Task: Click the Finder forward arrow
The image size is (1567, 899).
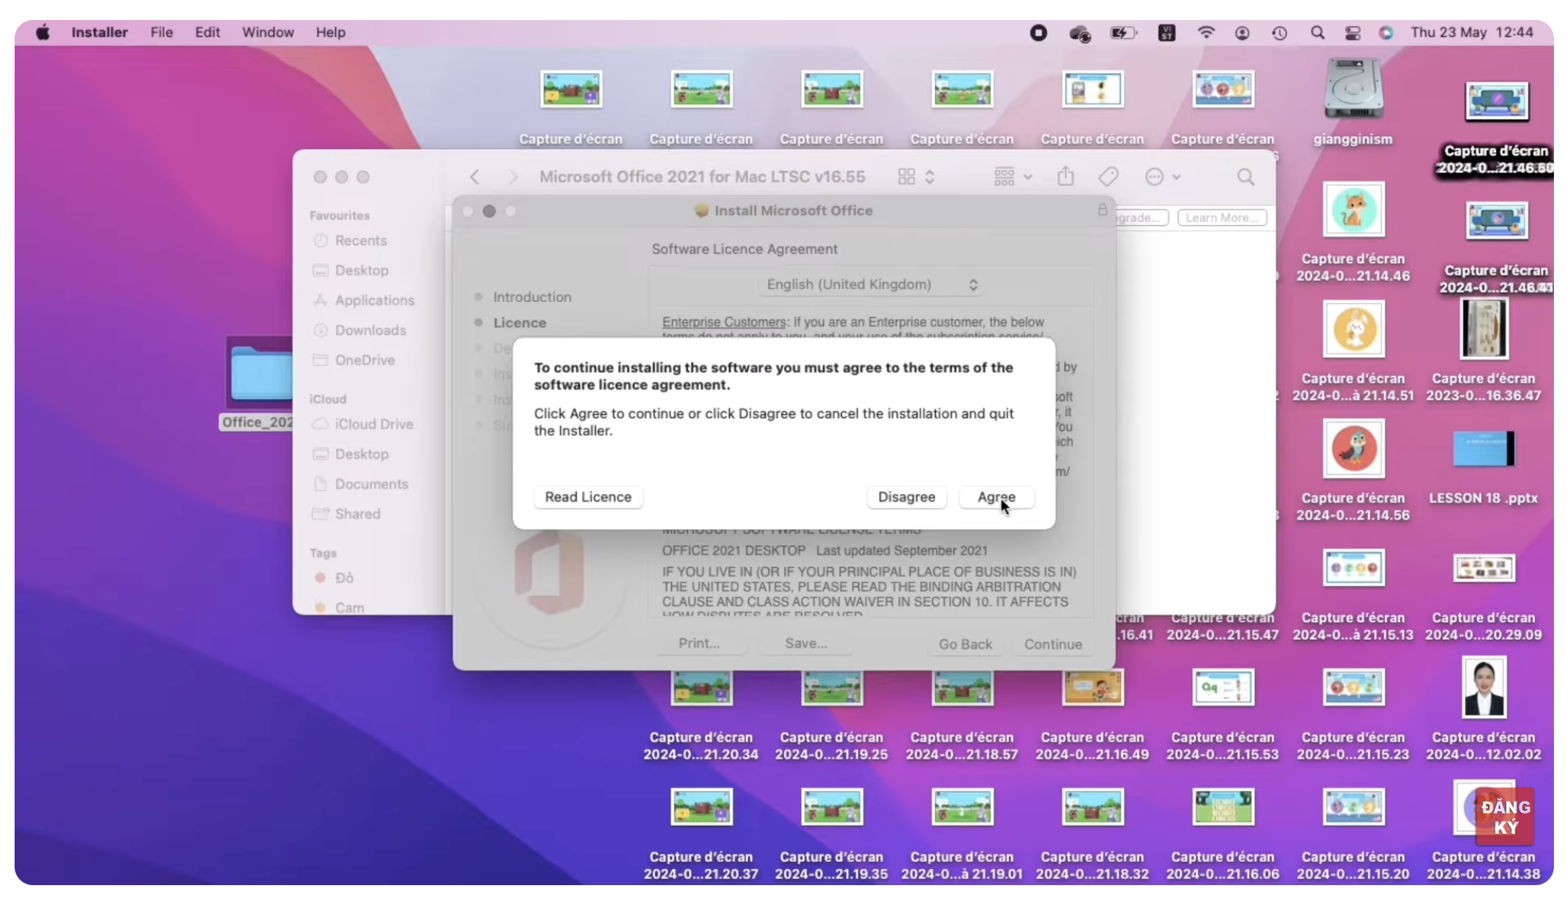Action: point(513,177)
